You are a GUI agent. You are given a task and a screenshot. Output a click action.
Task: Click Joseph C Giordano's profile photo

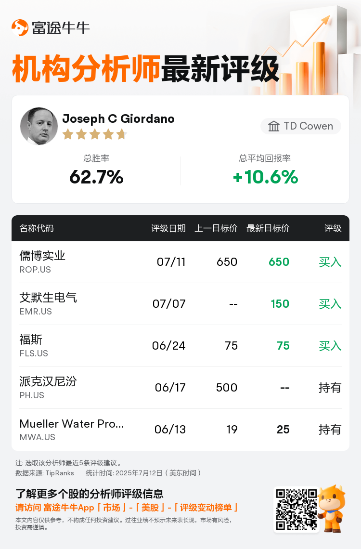tap(39, 126)
